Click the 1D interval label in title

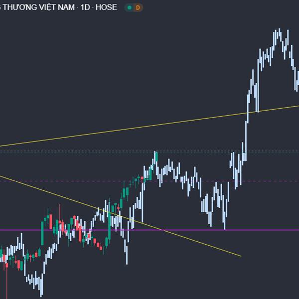pos(85,7)
